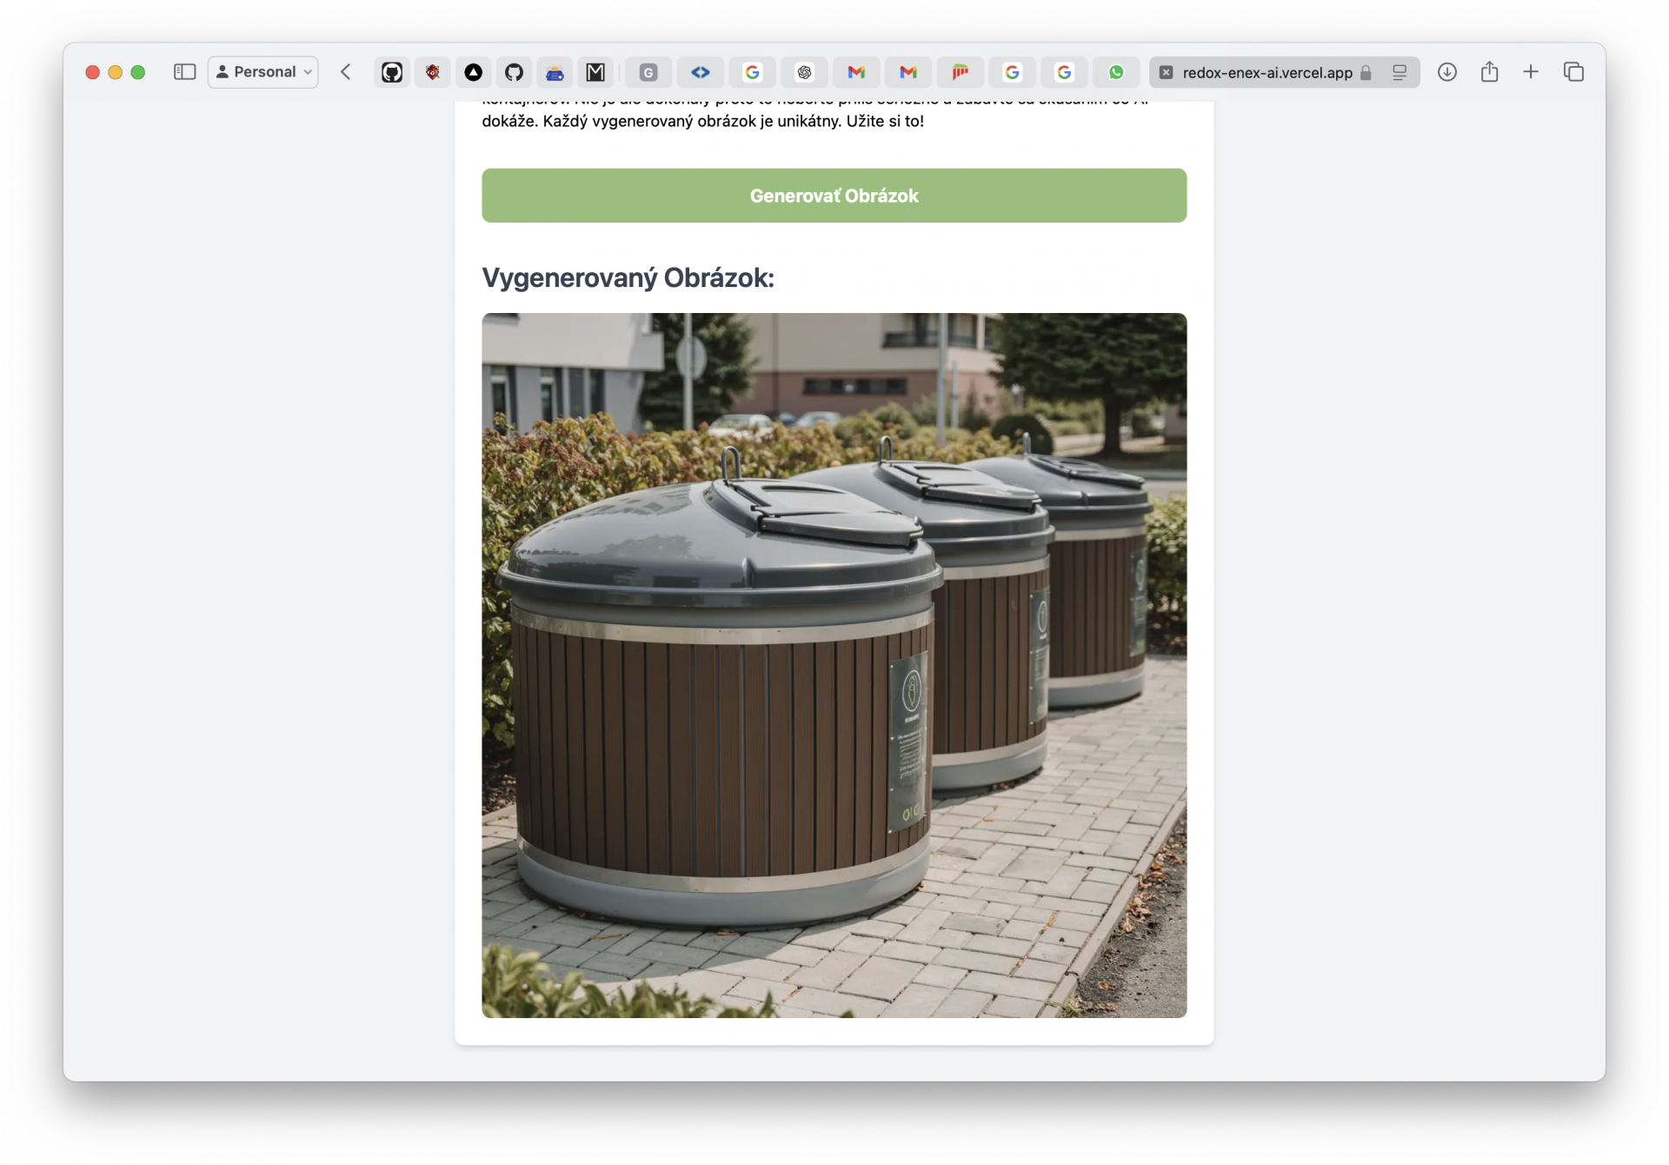Close the redox-enex-ai.vercel.app tab
The width and height of the screenshot is (1669, 1165).
coord(1167,73)
